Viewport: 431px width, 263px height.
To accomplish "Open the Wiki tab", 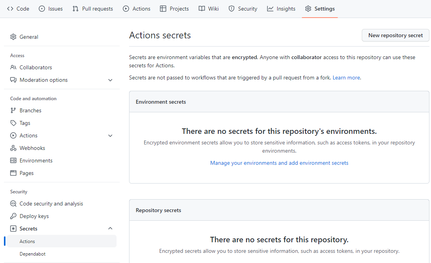I will pos(208,9).
